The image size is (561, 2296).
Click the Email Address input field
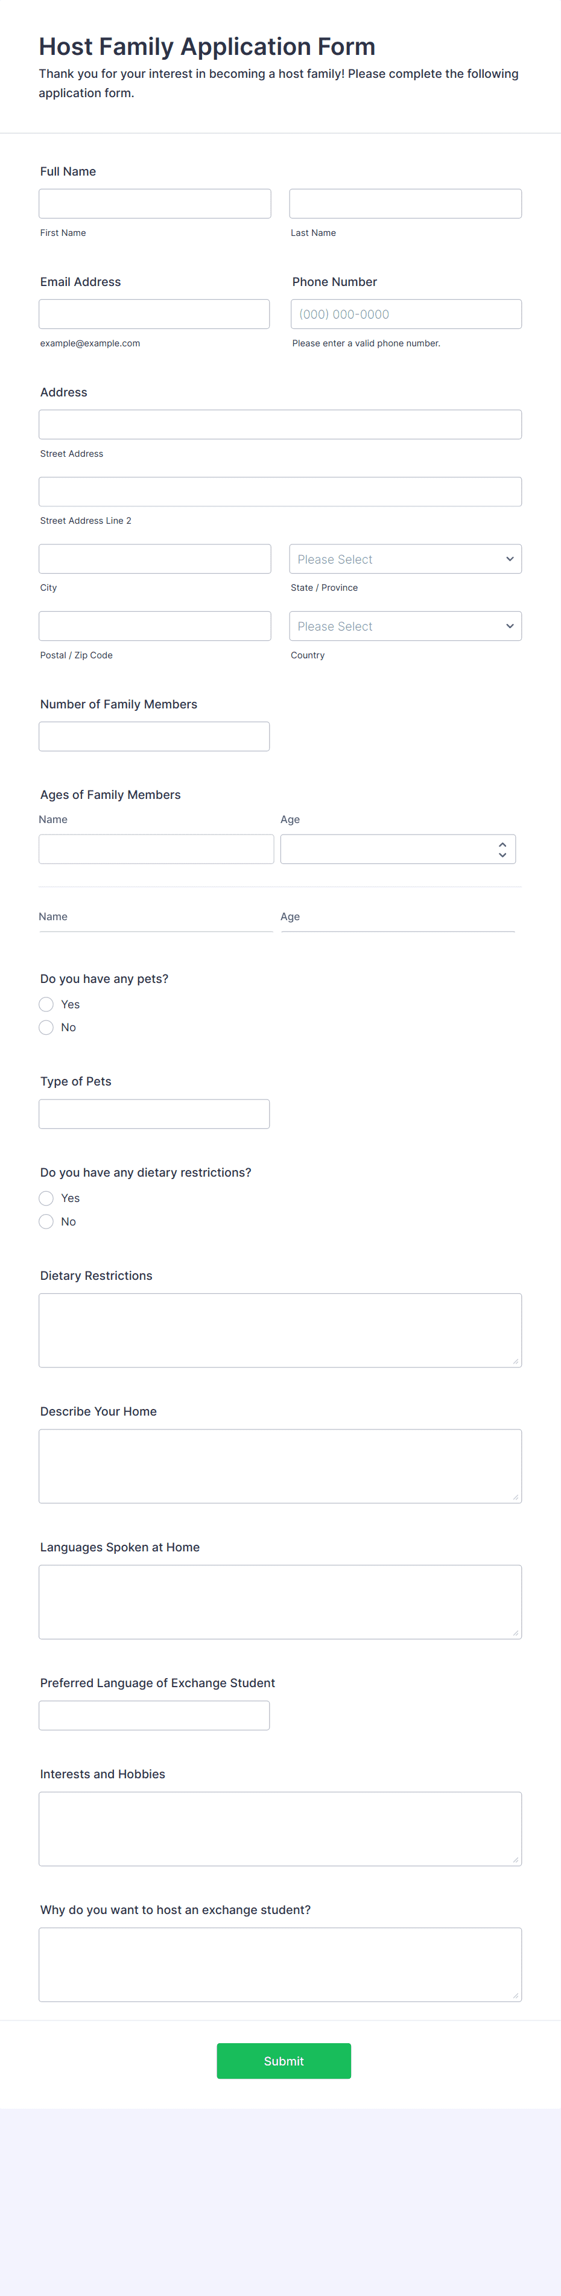click(155, 313)
